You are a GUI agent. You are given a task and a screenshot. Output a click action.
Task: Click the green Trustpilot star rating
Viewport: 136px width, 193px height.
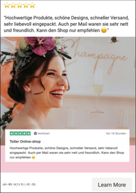pos(20,133)
